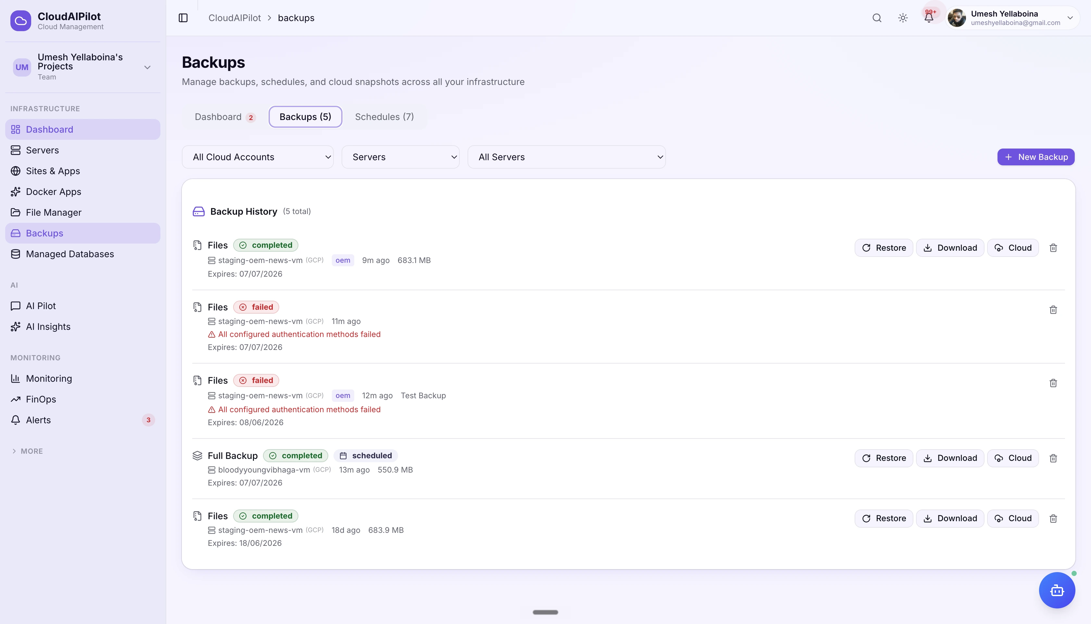Go to Monitoring page

(83, 378)
